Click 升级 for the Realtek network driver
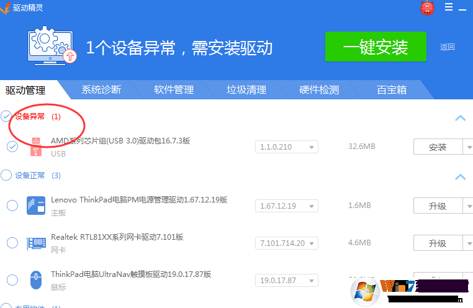 [x=438, y=243]
